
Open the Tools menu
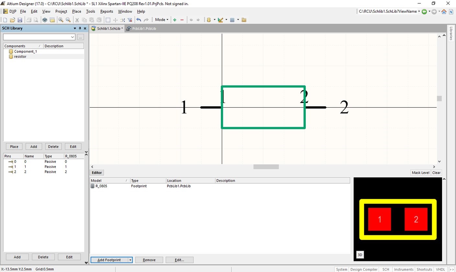click(x=91, y=11)
